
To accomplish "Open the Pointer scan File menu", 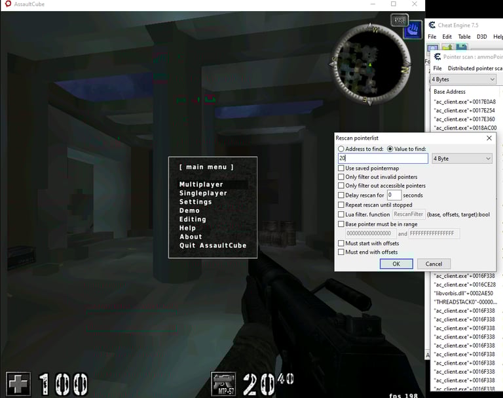I will pyautogui.click(x=438, y=68).
